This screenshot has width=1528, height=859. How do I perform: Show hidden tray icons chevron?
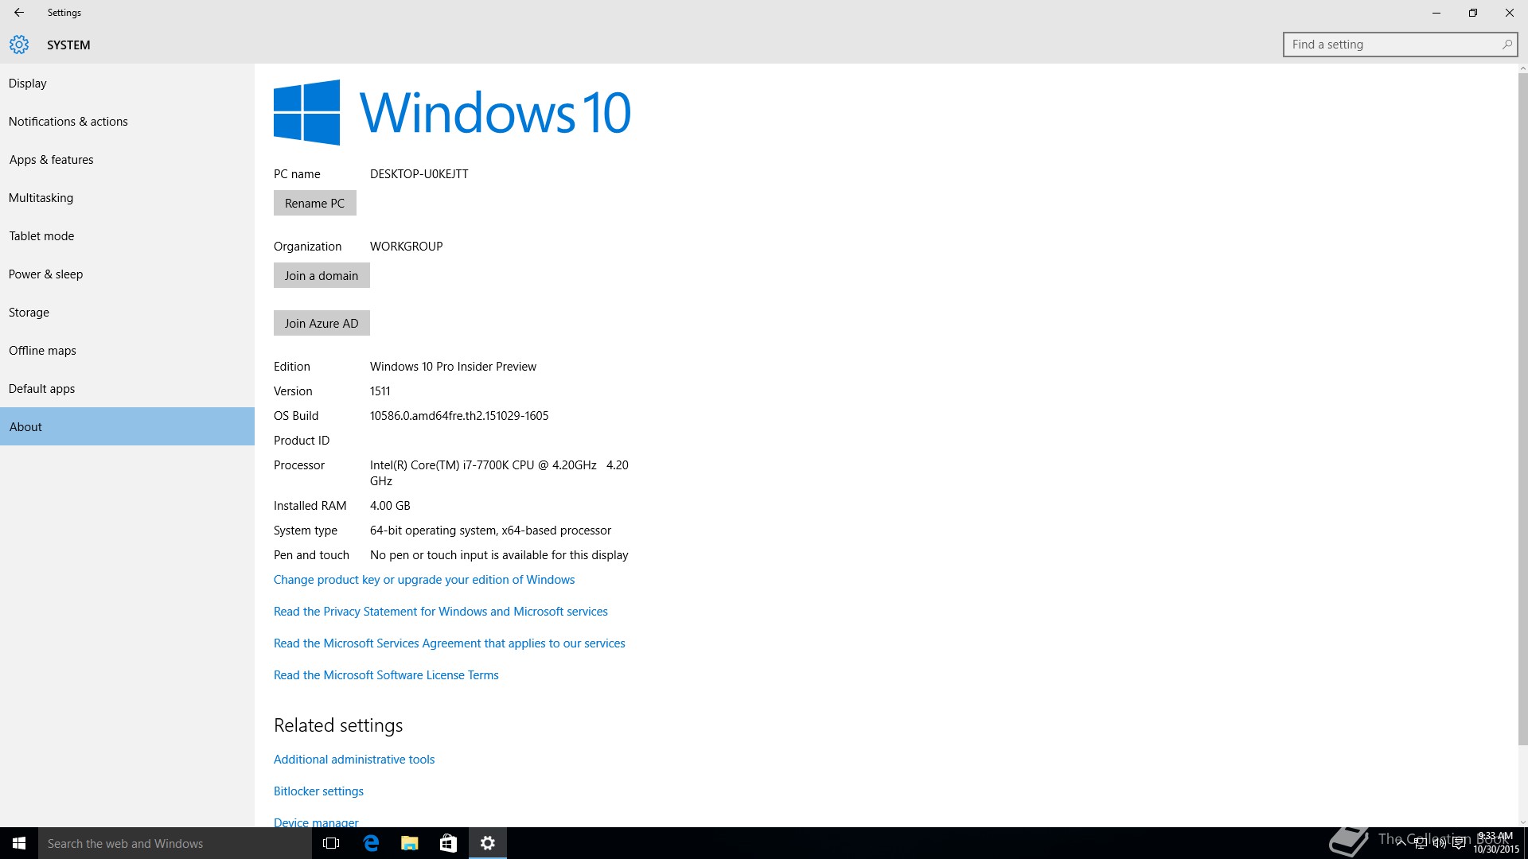(x=1401, y=843)
